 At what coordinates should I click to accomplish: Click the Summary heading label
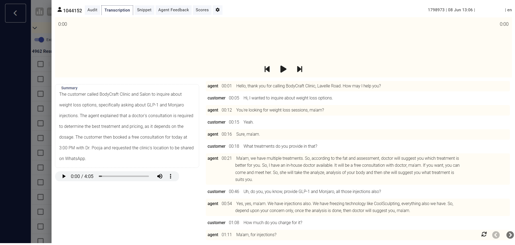click(69, 88)
